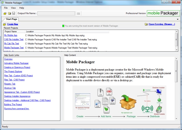Click the My Cab File Test.mpkg path
Viewport: 182px width, 130px height.
pos(56,44)
